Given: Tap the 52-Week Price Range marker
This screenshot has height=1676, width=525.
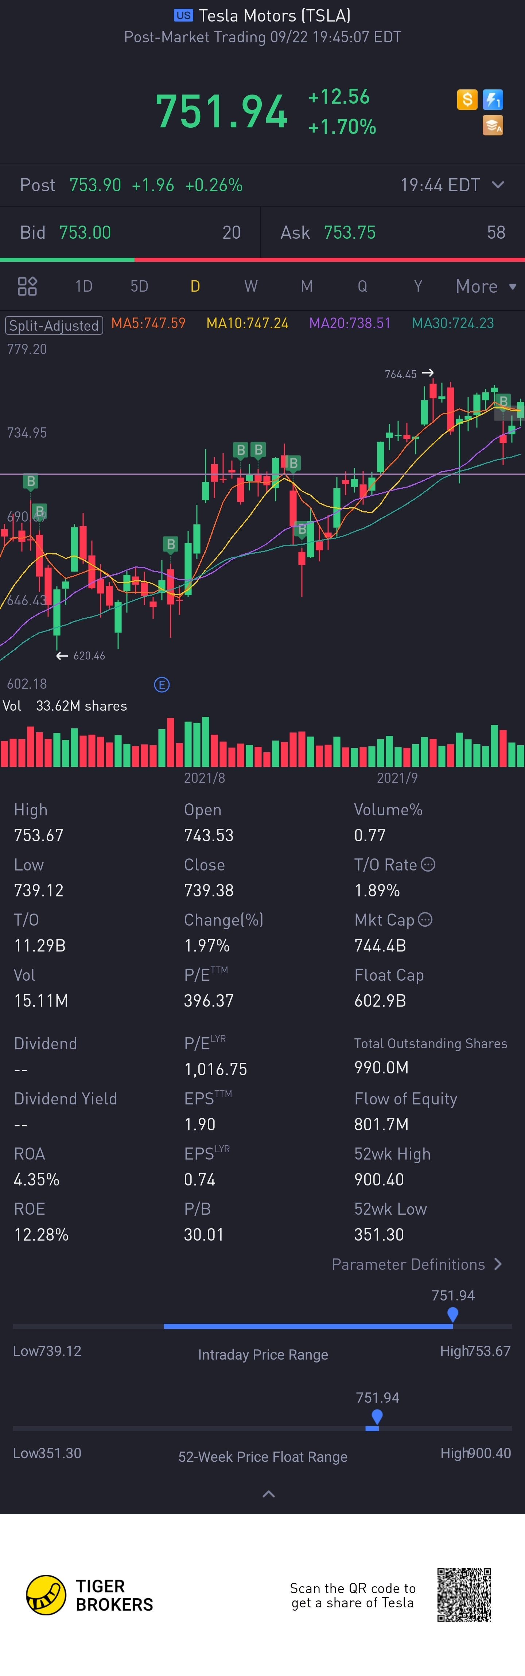Looking at the screenshot, I should 377,1416.
